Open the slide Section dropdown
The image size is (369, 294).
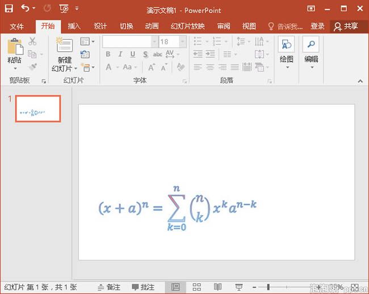point(87,68)
